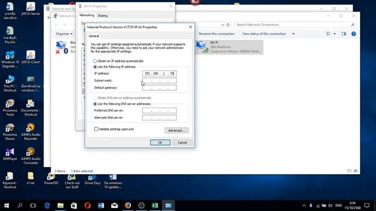Open Picosmos Shows desktop icon
The height and width of the screenshot is (211, 376).
[10, 132]
